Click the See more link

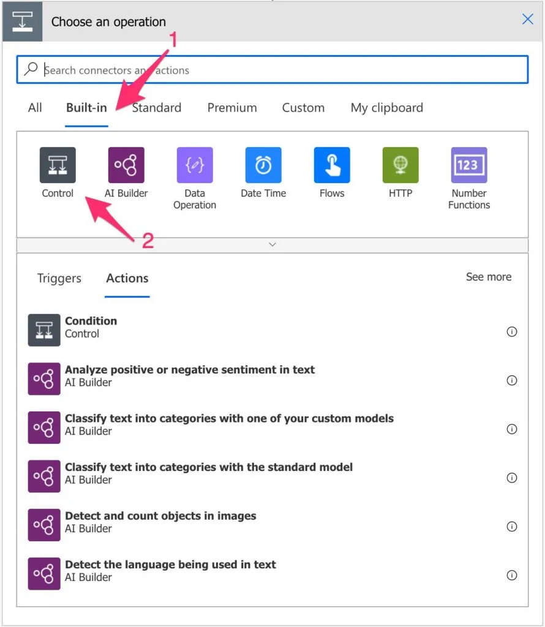tap(488, 277)
